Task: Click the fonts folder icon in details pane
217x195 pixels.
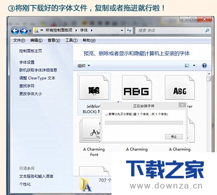Action: point(85,184)
